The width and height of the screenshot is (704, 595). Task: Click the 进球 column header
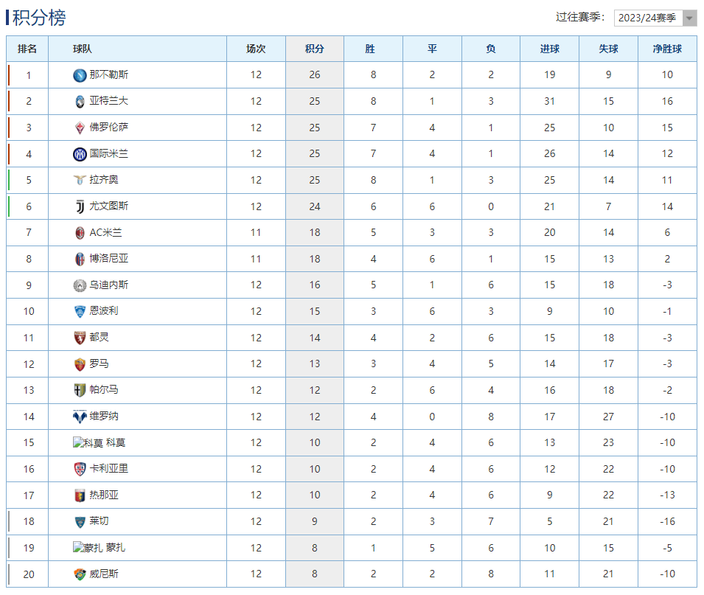(549, 49)
